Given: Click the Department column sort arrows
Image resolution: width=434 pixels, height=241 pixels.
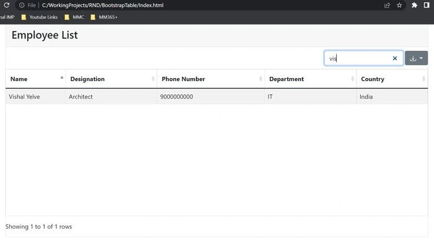Looking at the screenshot, I should [352, 79].
